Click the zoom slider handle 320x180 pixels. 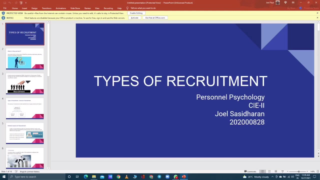[x=298, y=171]
